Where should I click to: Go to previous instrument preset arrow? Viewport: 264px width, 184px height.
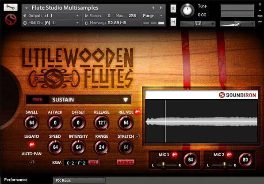click(x=153, y=8)
